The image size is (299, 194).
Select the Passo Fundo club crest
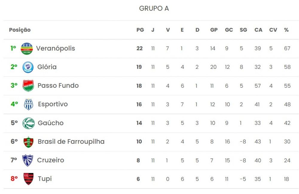(28, 86)
